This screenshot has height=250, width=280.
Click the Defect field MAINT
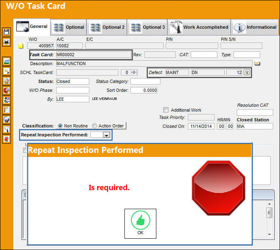coord(177,72)
